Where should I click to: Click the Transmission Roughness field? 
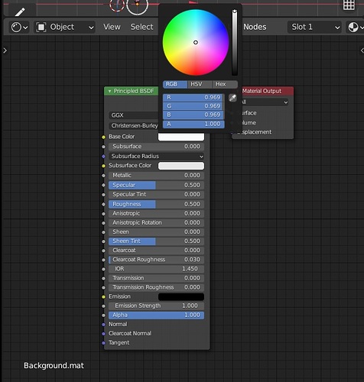[x=156, y=287]
